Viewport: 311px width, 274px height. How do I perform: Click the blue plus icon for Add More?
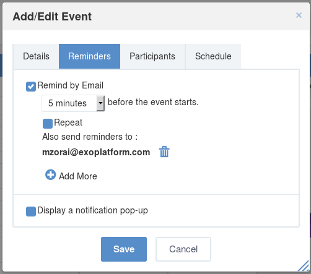51,175
